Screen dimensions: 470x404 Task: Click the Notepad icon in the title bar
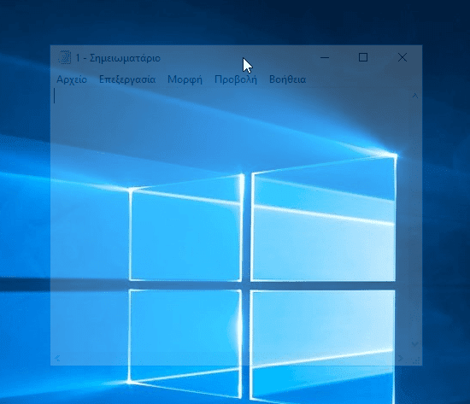click(x=64, y=57)
